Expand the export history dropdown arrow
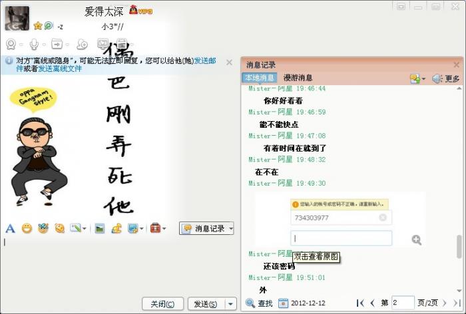Screen dimensions: 466x314 (423, 78)
